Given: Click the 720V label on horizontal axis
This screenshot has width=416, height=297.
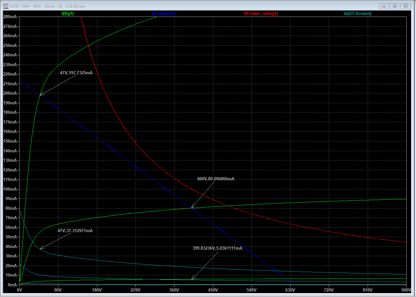Looking at the screenshot, I should click(329, 290).
